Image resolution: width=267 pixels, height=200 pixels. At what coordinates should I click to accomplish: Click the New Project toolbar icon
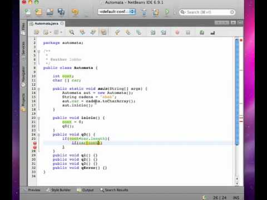click(39, 12)
